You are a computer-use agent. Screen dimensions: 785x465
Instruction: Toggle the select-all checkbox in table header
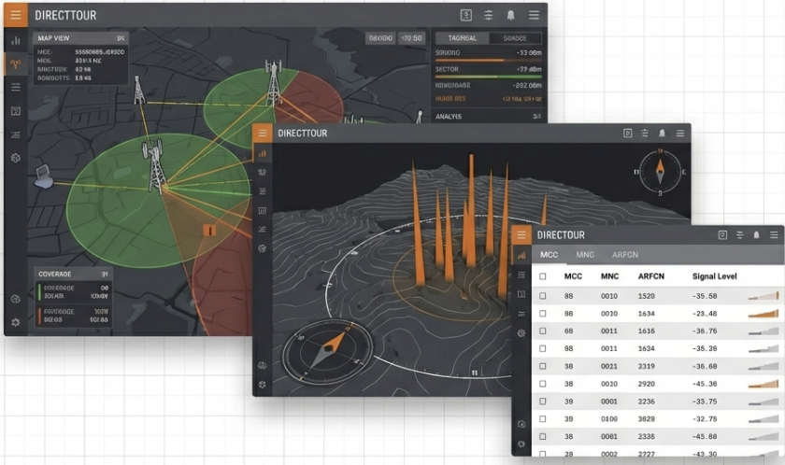click(x=543, y=276)
